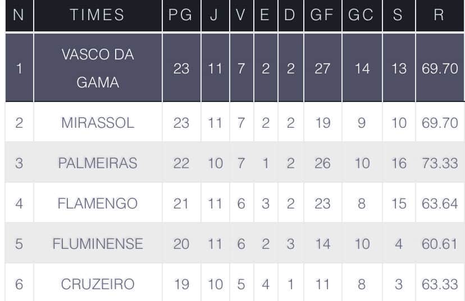Select Fluminense's 60.61 percentage cell
The image size is (465, 301).
pos(440,244)
